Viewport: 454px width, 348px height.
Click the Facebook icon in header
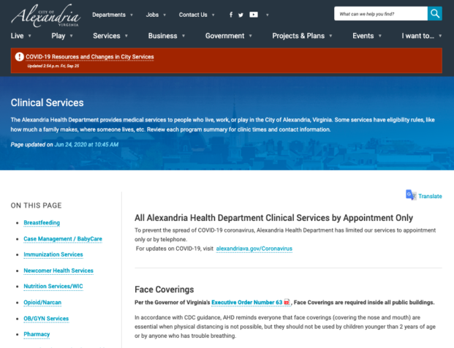point(231,15)
